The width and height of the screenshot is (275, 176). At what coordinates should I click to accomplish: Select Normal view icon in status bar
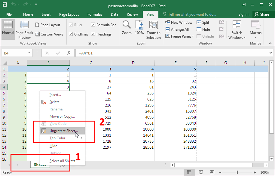189,172
